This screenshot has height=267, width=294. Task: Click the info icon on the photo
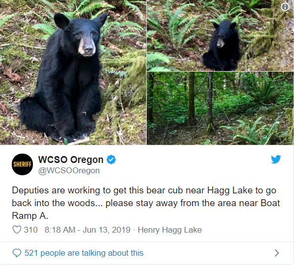coord(285,7)
